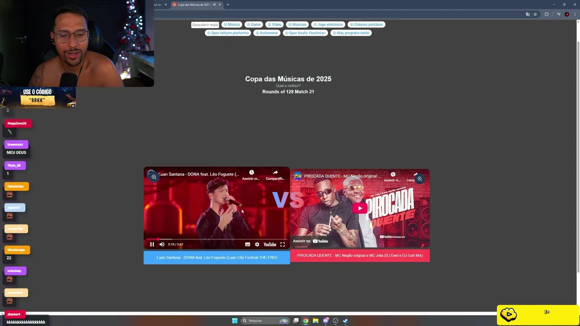Click the '0:18 / 3:43' time display

tap(175, 244)
